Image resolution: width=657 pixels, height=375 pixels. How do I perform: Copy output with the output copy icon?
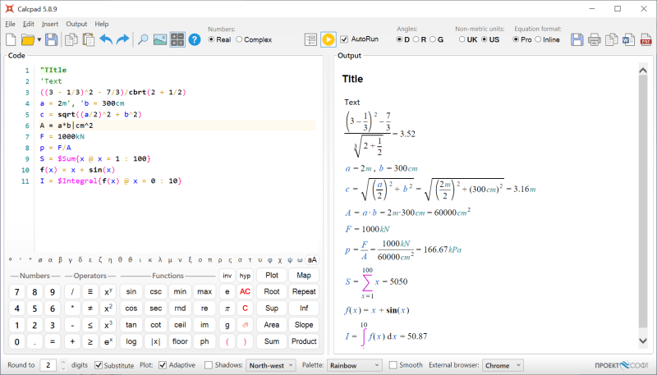point(611,39)
